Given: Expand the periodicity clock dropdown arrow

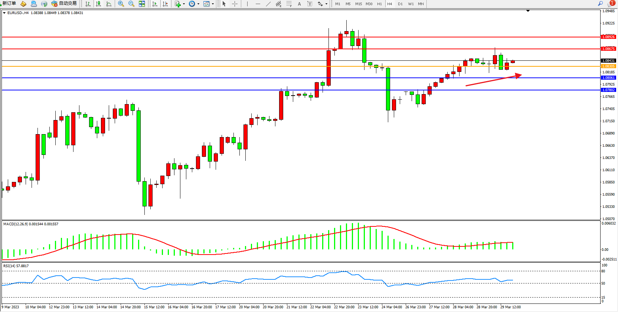Looking at the screenshot, I should (x=198, y=4).
